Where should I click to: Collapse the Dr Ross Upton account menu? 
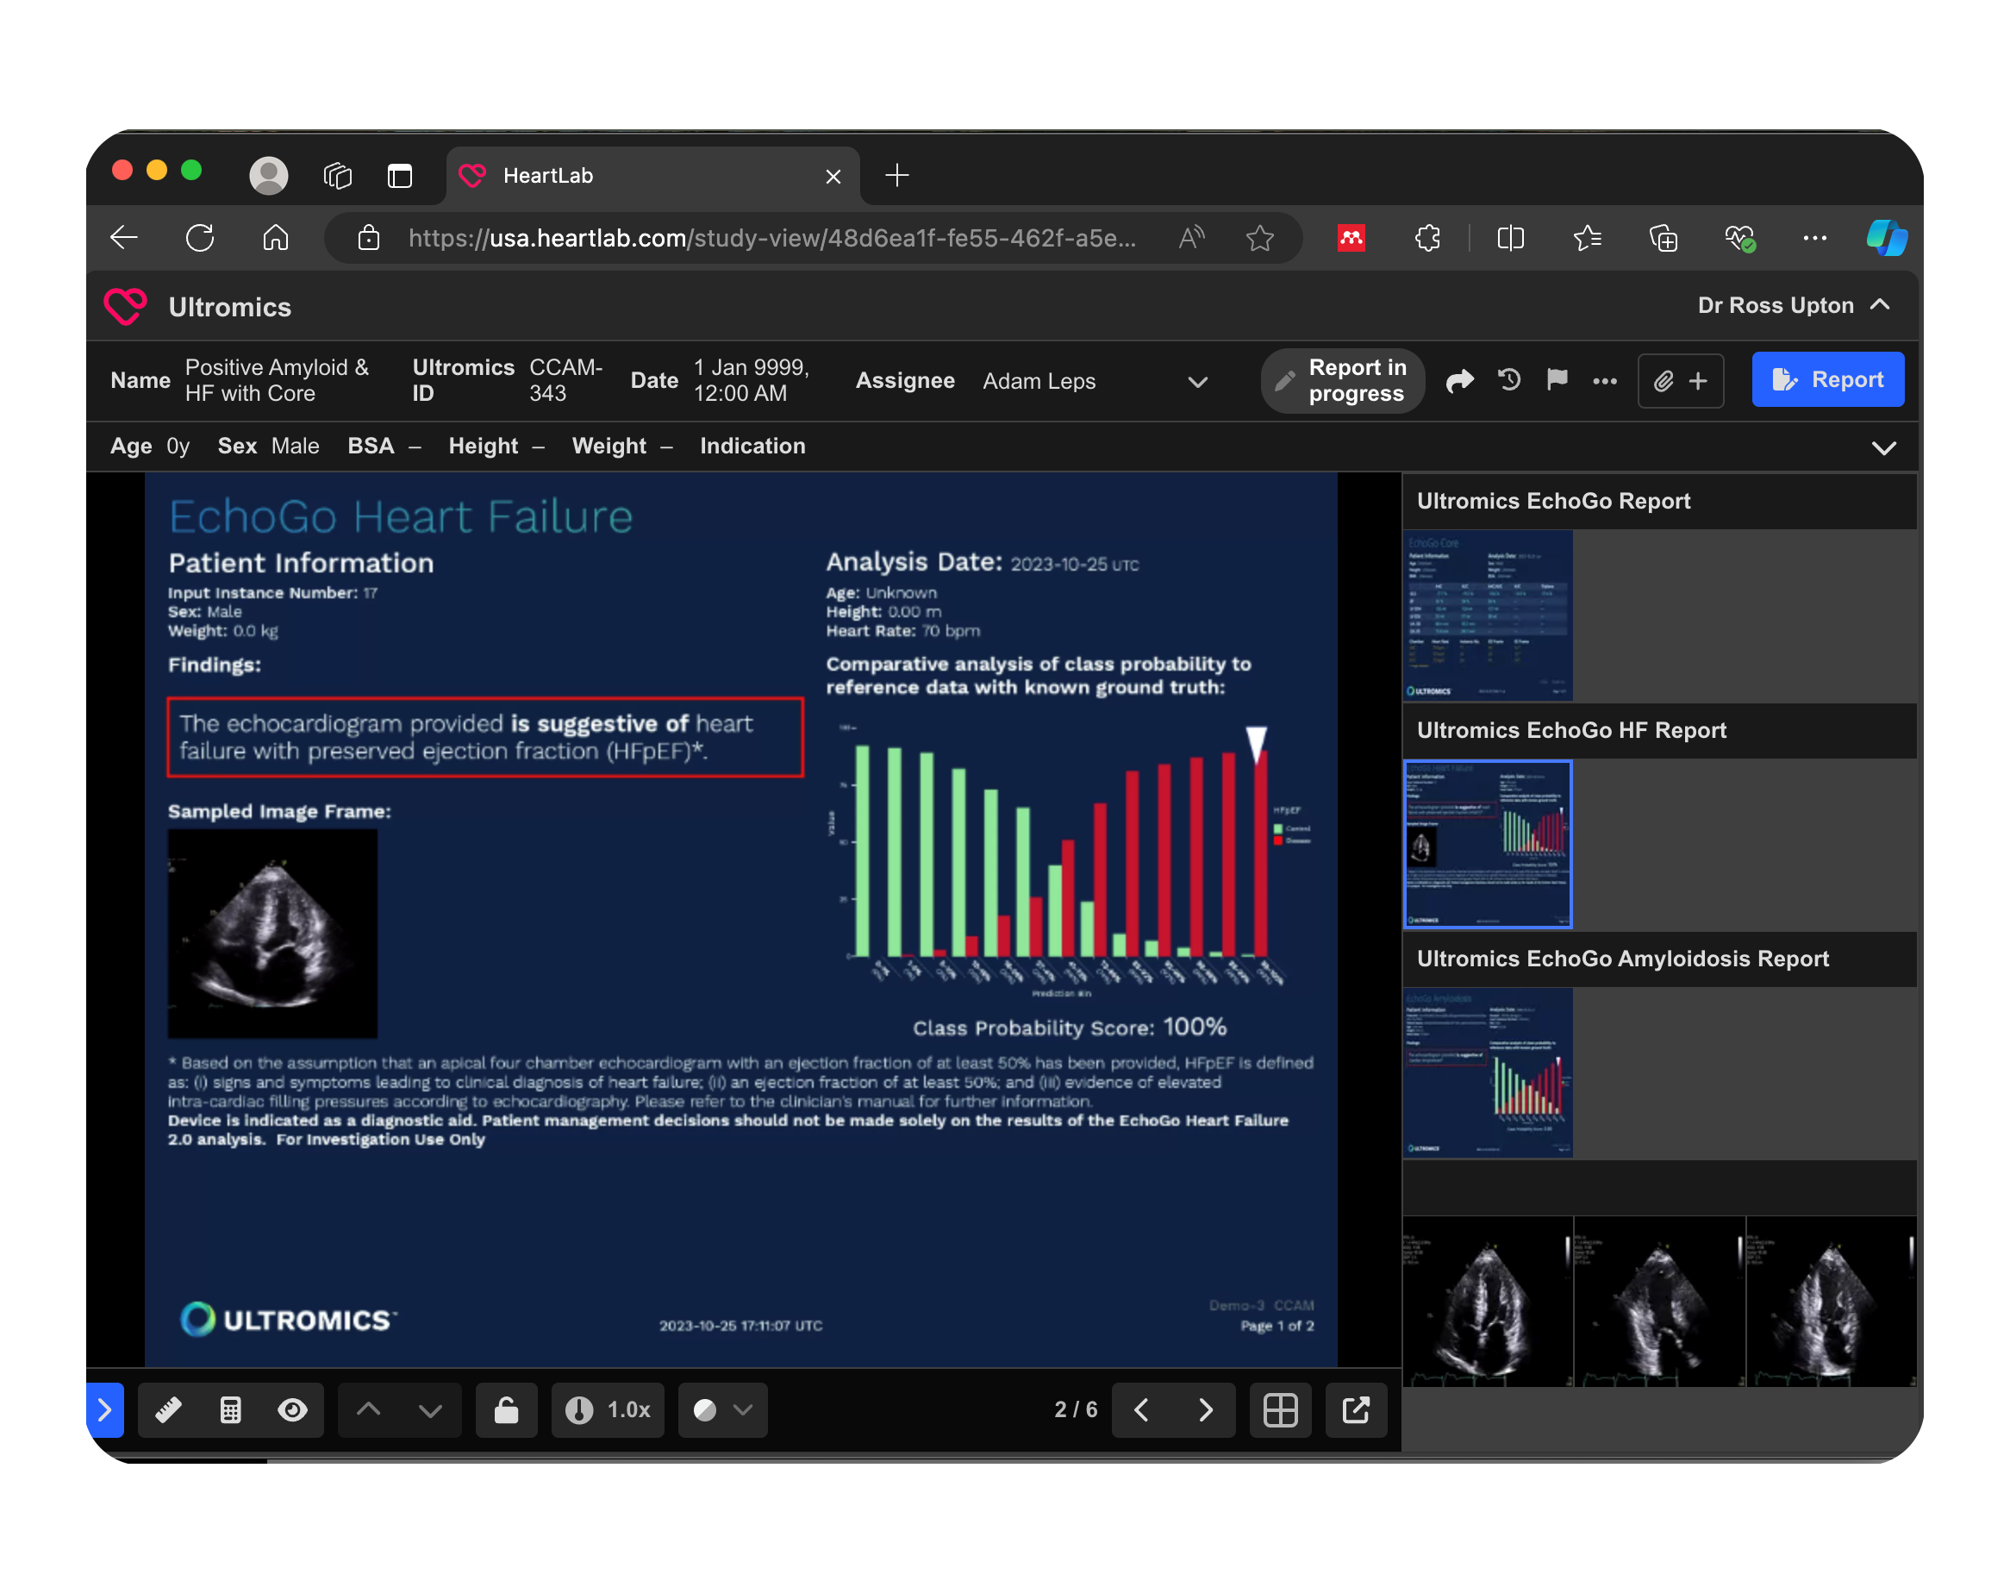1882,305
